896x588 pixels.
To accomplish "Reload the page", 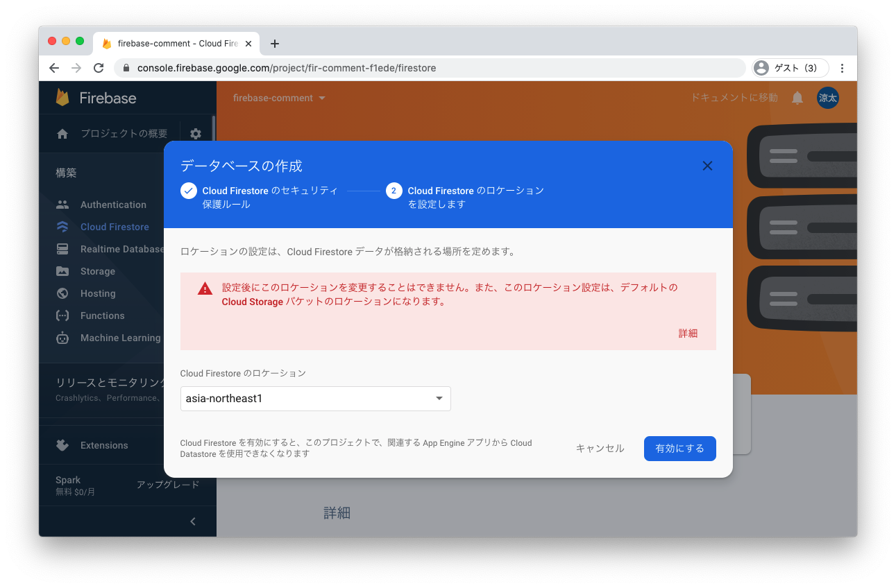I will [99, 68].
